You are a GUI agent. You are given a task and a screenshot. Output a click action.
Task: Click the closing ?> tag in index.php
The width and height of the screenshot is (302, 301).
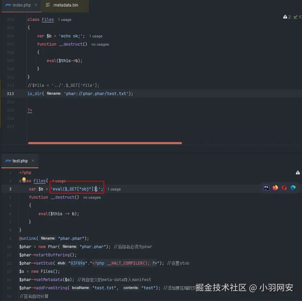pos(30,110)
